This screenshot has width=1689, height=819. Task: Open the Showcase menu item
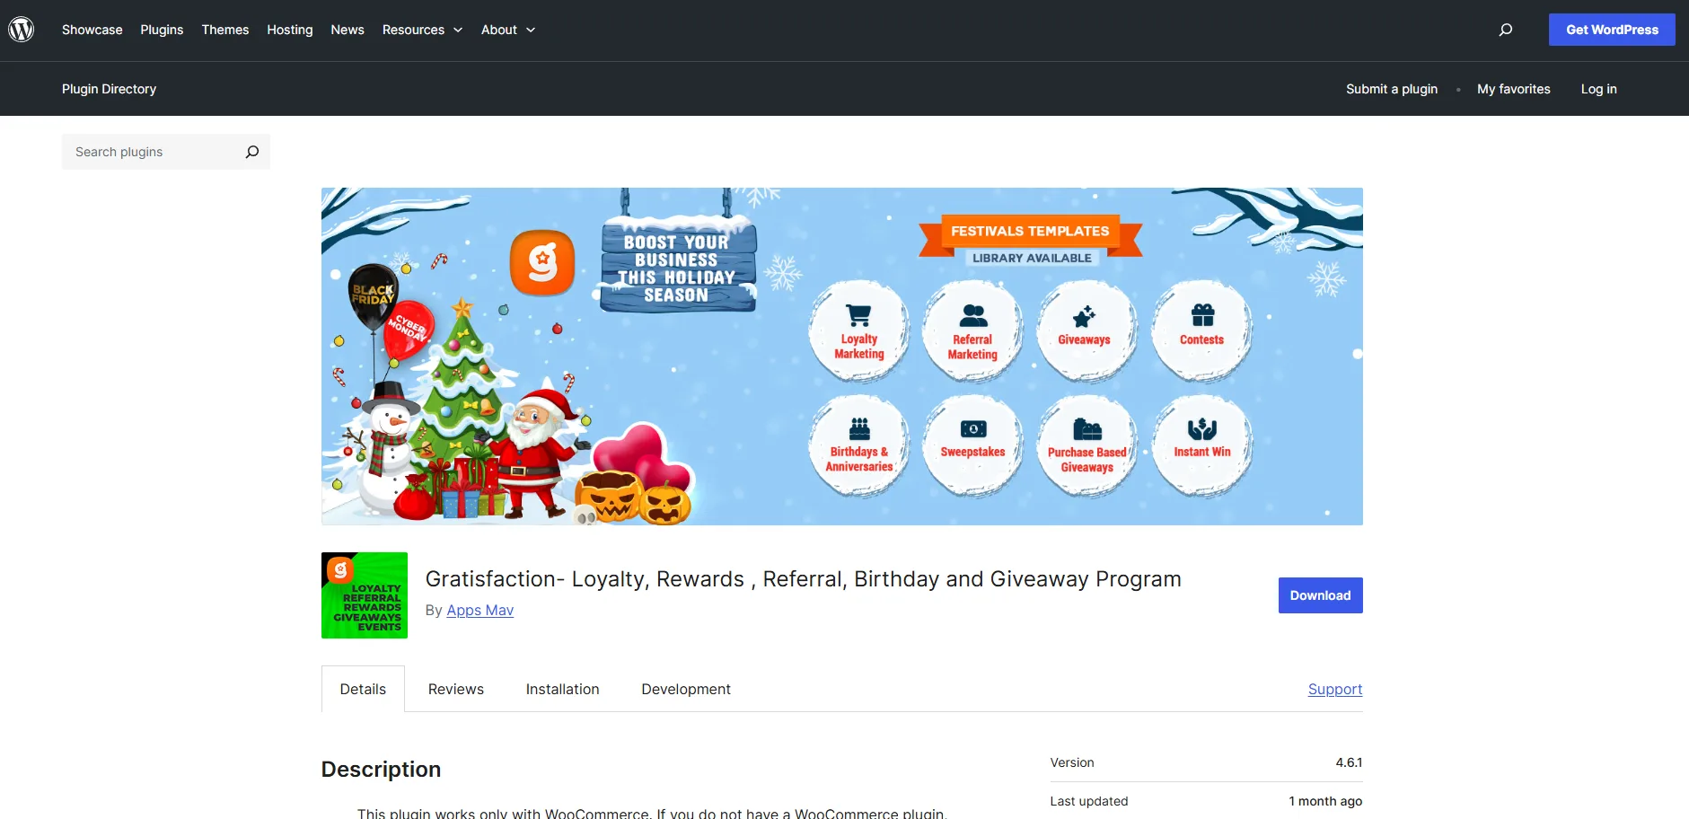[92, 30]
